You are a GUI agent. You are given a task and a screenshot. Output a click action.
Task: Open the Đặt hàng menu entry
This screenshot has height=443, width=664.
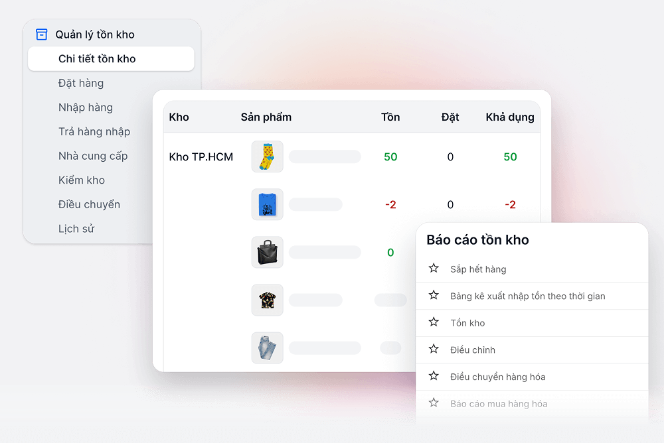point(81,83)
